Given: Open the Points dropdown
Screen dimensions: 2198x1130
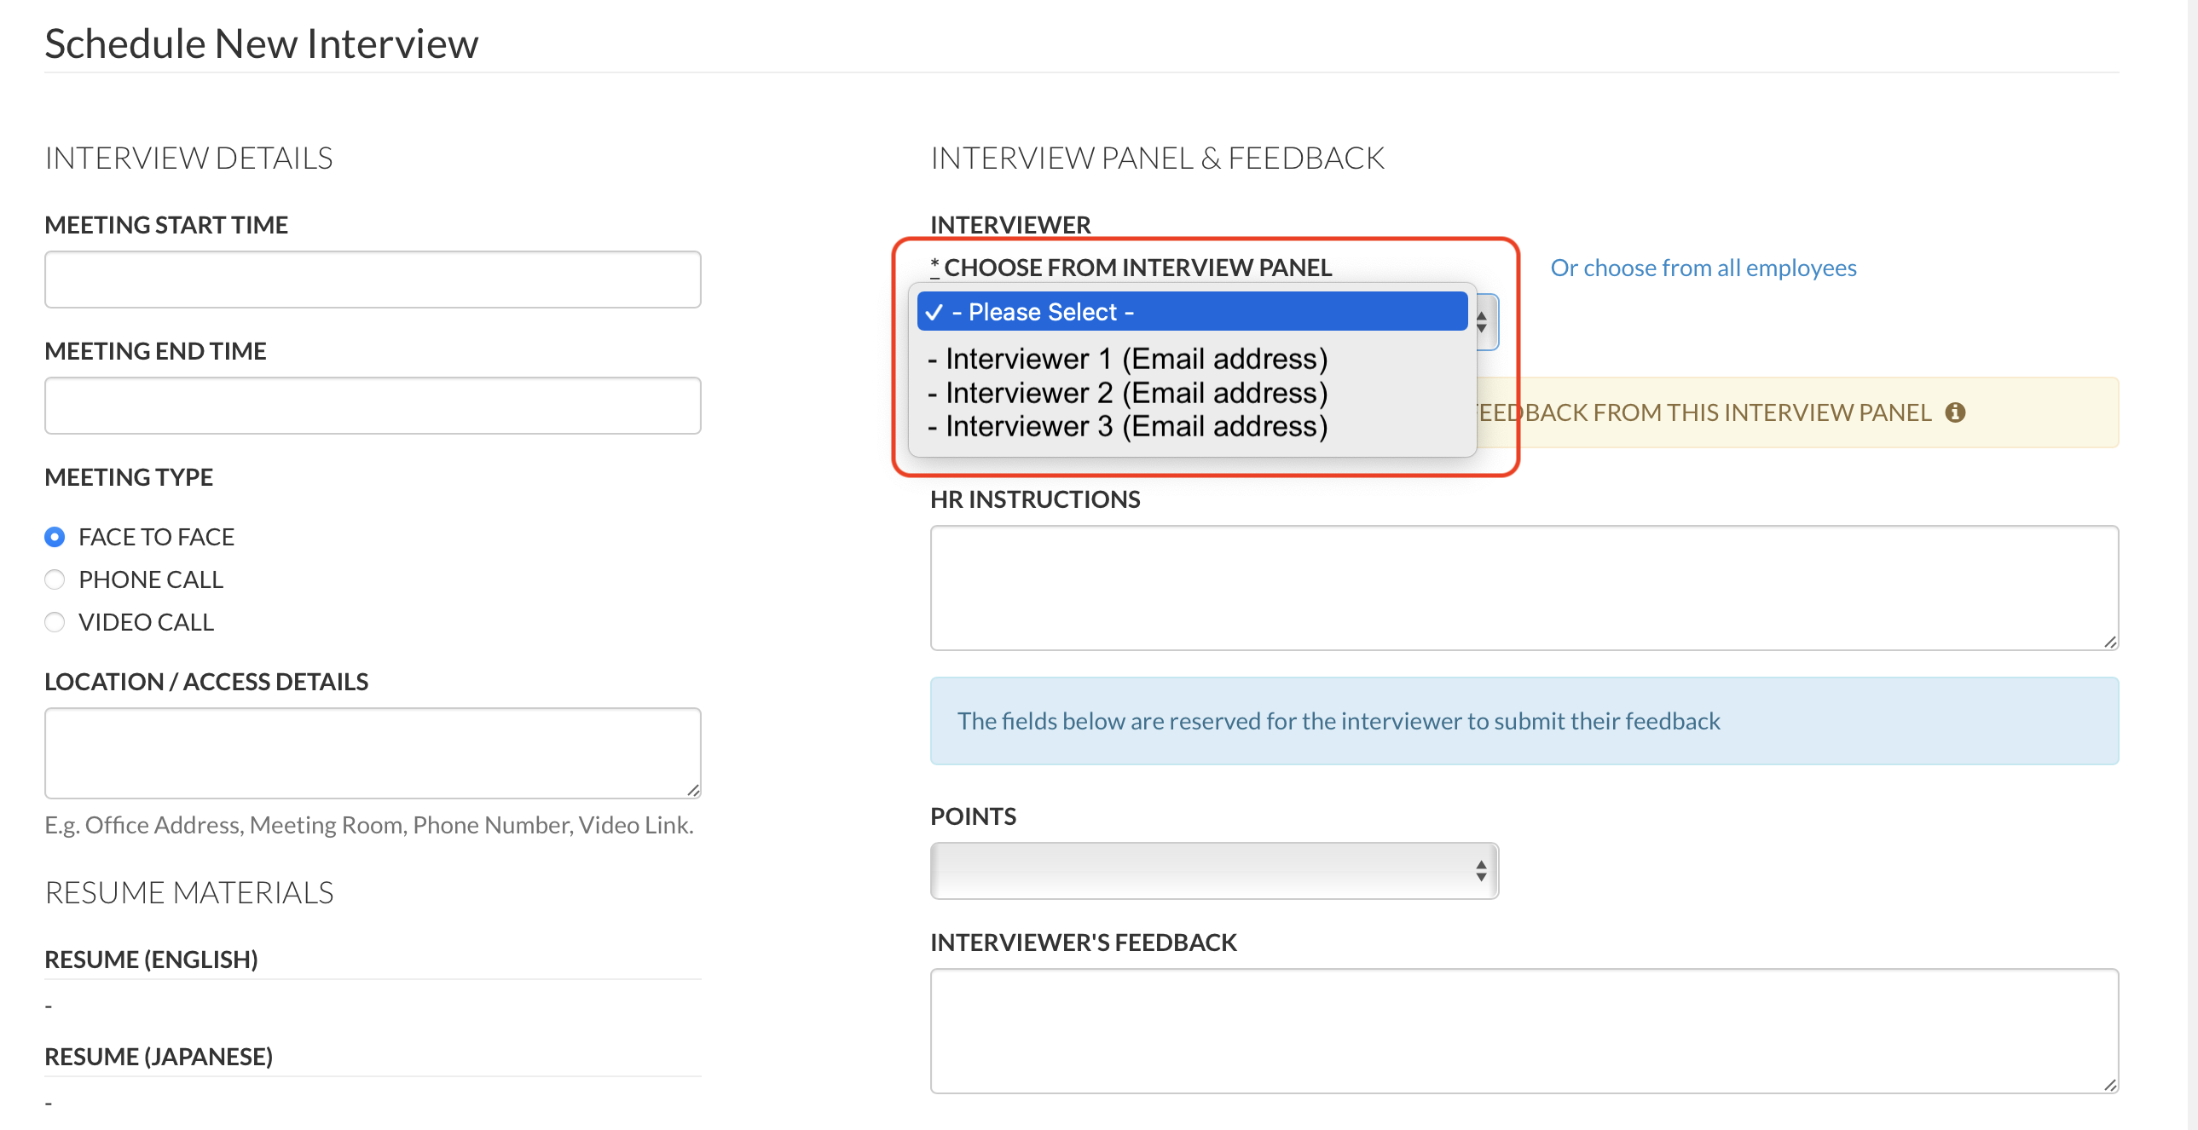Looking at the screenshot, I should click(1213, 870).
